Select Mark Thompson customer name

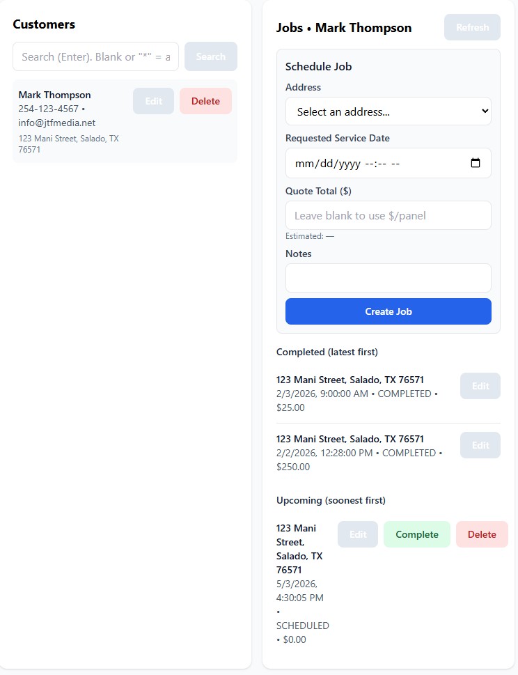point(54,95)
